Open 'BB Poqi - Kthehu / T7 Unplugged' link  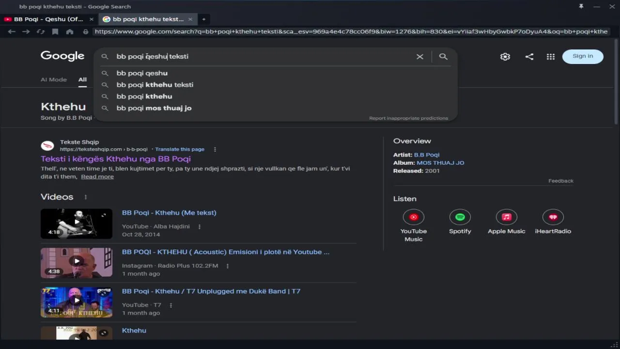point(211,291)
